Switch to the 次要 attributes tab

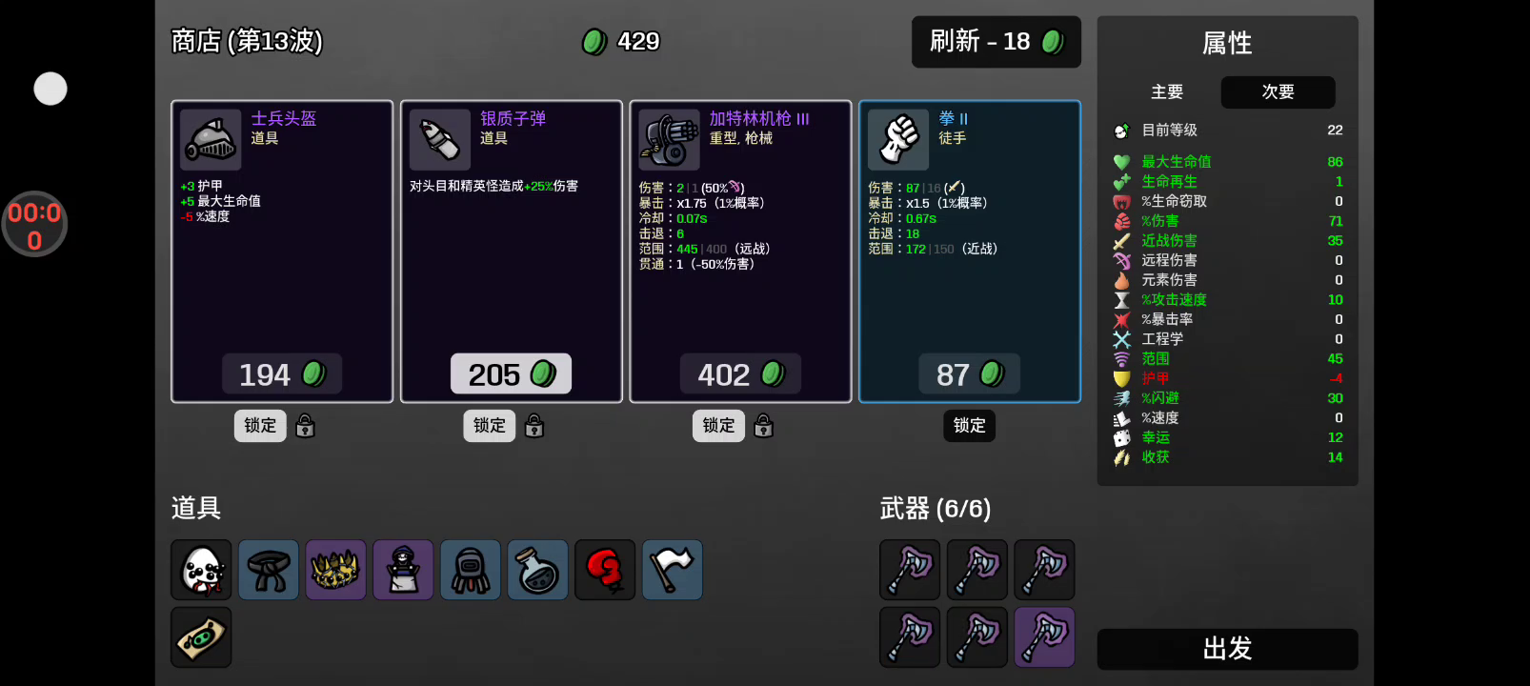pos(1278,92)
